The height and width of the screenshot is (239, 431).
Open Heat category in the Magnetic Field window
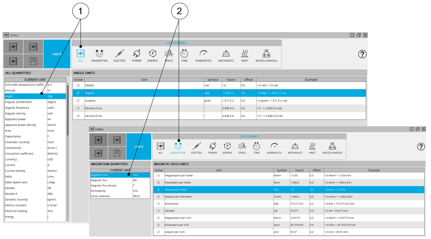click(x=312, y=148)
